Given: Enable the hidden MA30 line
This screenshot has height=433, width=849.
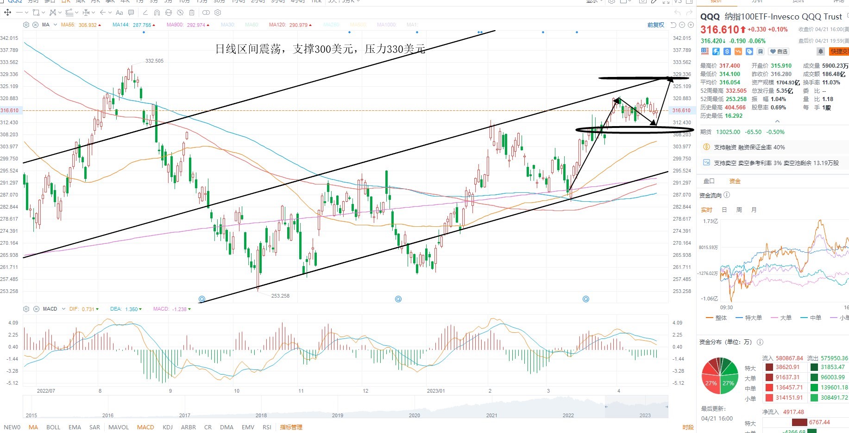Looking at the screenshot, I should (227, 25).
